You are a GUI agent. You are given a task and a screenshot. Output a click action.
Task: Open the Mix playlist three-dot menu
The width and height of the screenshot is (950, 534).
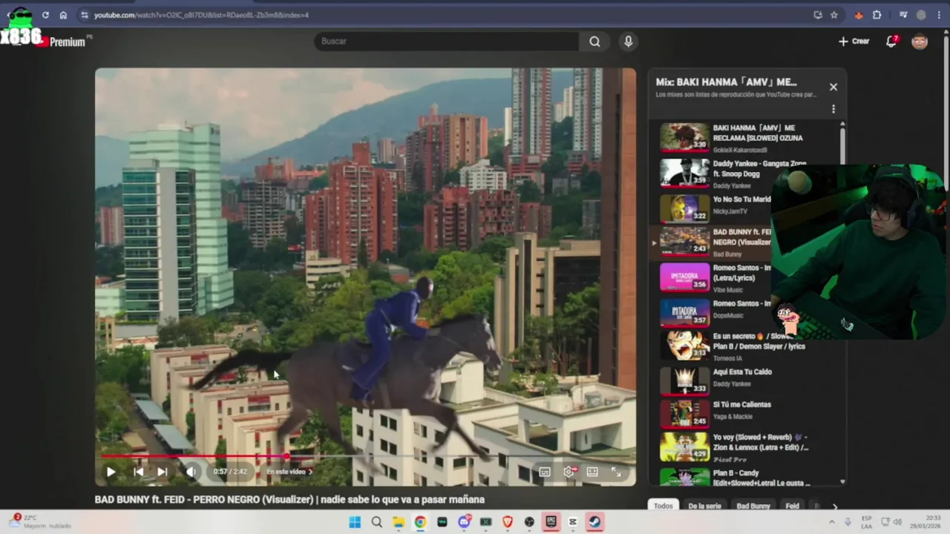tap(833, 109)
